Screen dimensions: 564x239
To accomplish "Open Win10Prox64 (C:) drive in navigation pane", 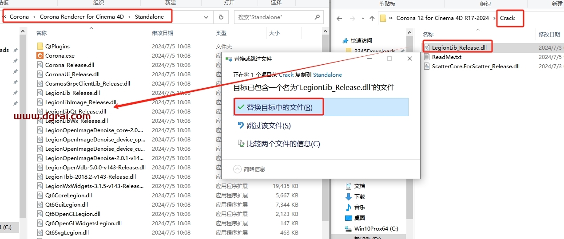I will point(376,229).
